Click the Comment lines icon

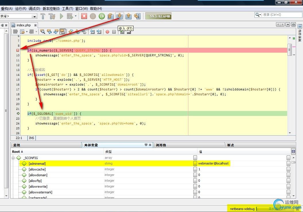(x=122, y=32)
